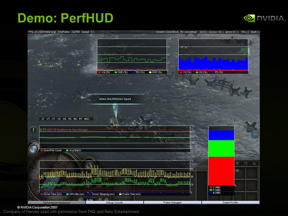Screen dimensions: 288x216
Task: Click the blue segment of the memory bar
Action: (x=221, y=135)
